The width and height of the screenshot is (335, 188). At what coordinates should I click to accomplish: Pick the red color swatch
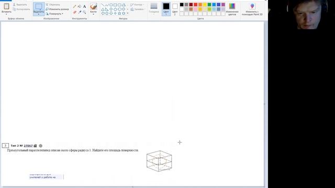point(195,5)
